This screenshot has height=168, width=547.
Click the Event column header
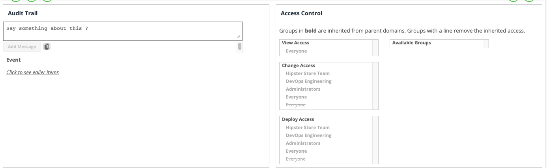coord(13,60)
